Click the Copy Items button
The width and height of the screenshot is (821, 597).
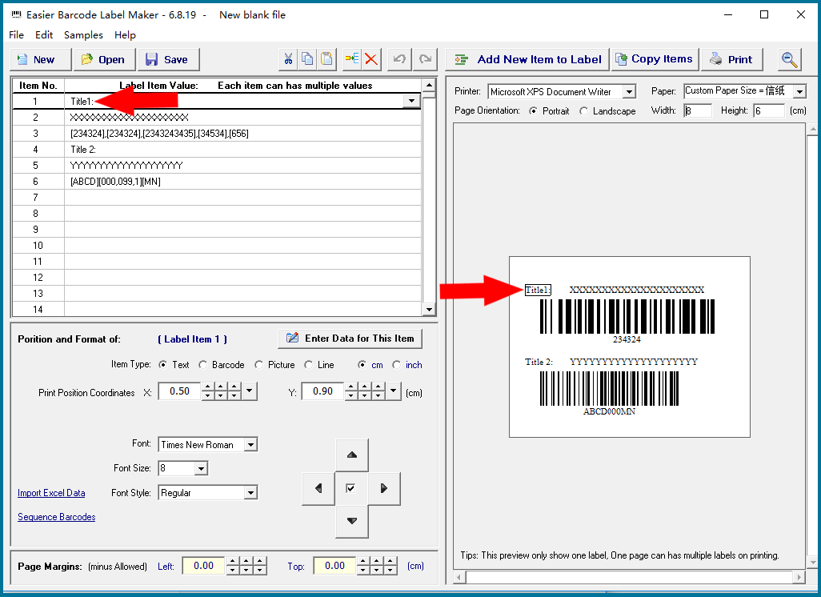pos(655,59)
